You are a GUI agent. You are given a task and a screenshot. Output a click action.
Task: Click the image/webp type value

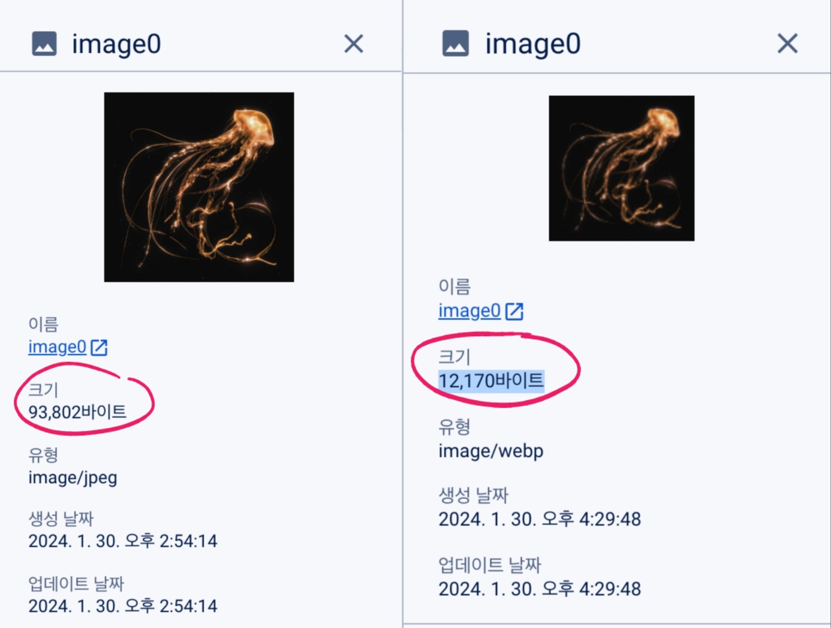[x=491, y=451]
